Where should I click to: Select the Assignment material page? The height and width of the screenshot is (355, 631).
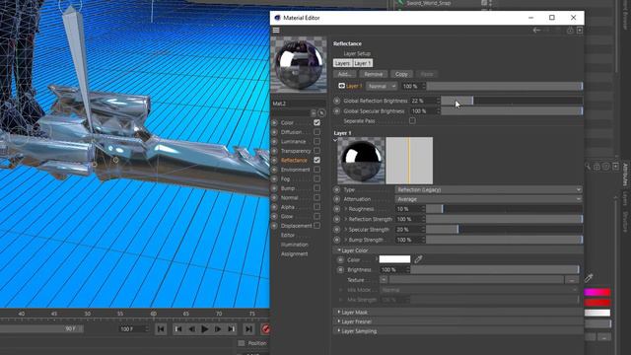[294, 254]
